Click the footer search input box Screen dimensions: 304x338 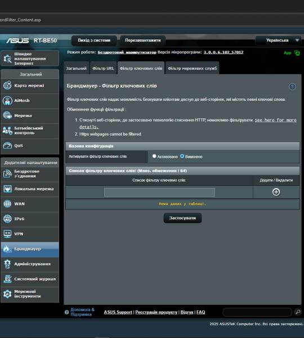[257, 312]
